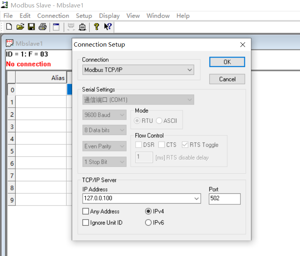300x256 pixels.
Task: Click the Print toolbar icon
Action: point(43,27)
